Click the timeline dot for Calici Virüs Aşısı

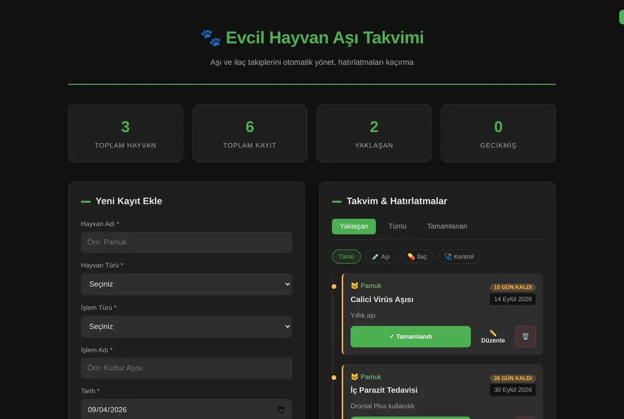pos(334,286)
